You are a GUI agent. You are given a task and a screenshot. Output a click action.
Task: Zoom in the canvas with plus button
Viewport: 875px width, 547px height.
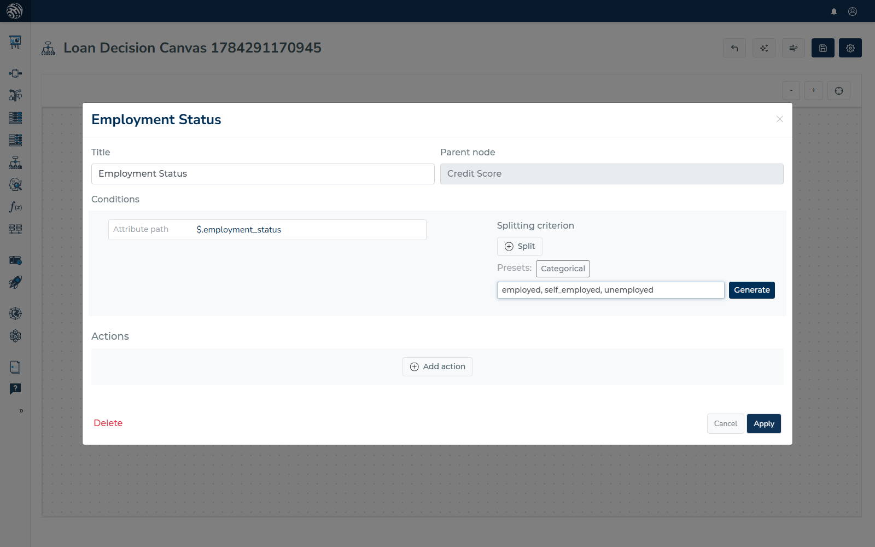[x=814, y=91]
